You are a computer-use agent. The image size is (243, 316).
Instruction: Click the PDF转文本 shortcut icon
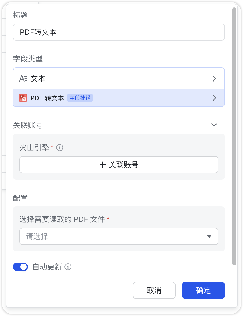23,98
